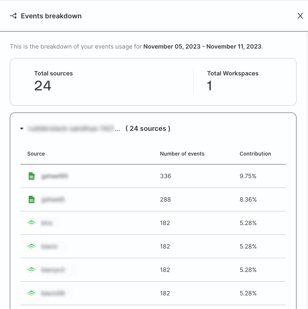This screenshot has height=309, width=308.
Task: Click the Total sources count 24
Action: [43, 86]
